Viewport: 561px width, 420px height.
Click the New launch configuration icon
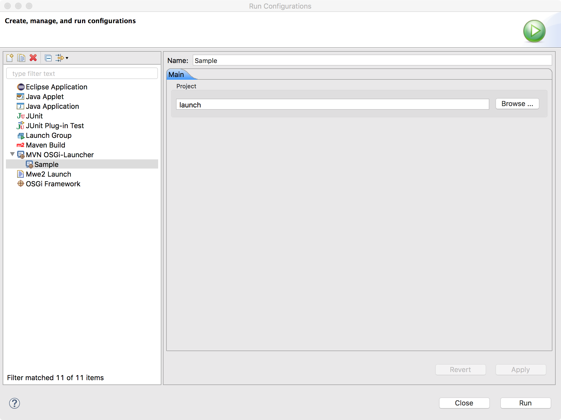[10, 58]
